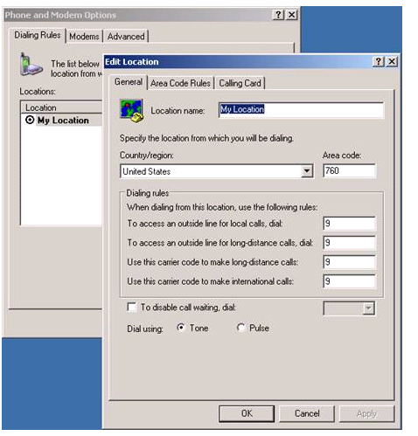Close the Edit Location dialog
This screenshot has width=418, height=436.
tap(392, 61)
